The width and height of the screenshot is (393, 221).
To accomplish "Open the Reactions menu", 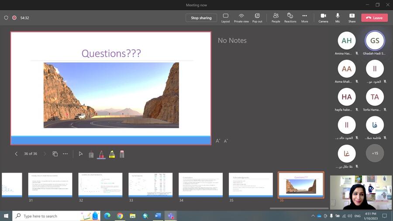I will (x=290, y=17).
